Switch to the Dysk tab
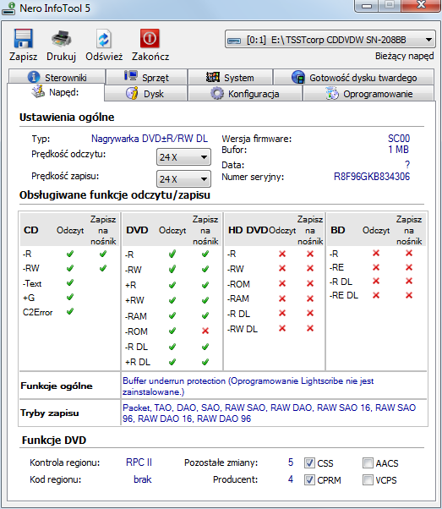442x509 pixels. coord(145,94)
